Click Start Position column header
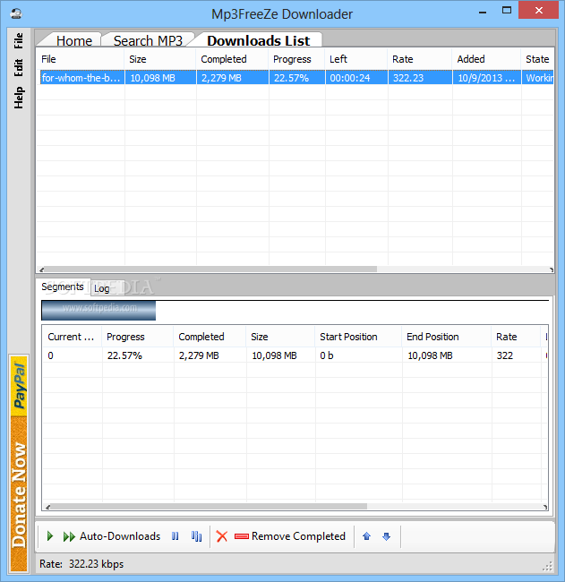Screen dimensions: 565x582 pyautogui.click(x=358, y=337)
